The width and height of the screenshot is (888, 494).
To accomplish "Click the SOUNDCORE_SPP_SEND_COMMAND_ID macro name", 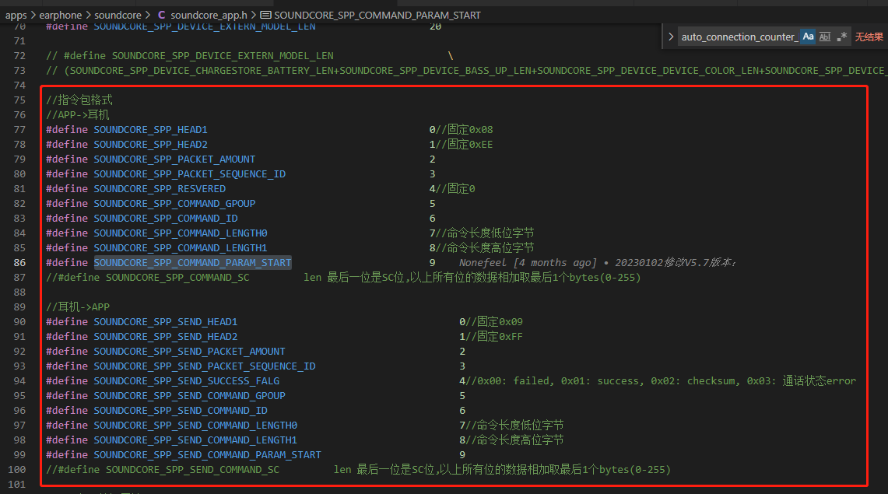I will click(181, 410).
